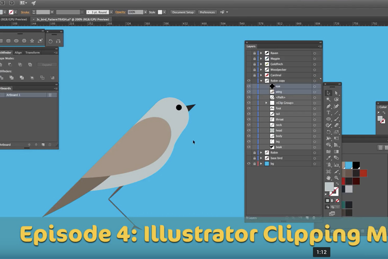Open Preferences from control bar
Viewport: 388px width, 259px height.
point(207,12)
